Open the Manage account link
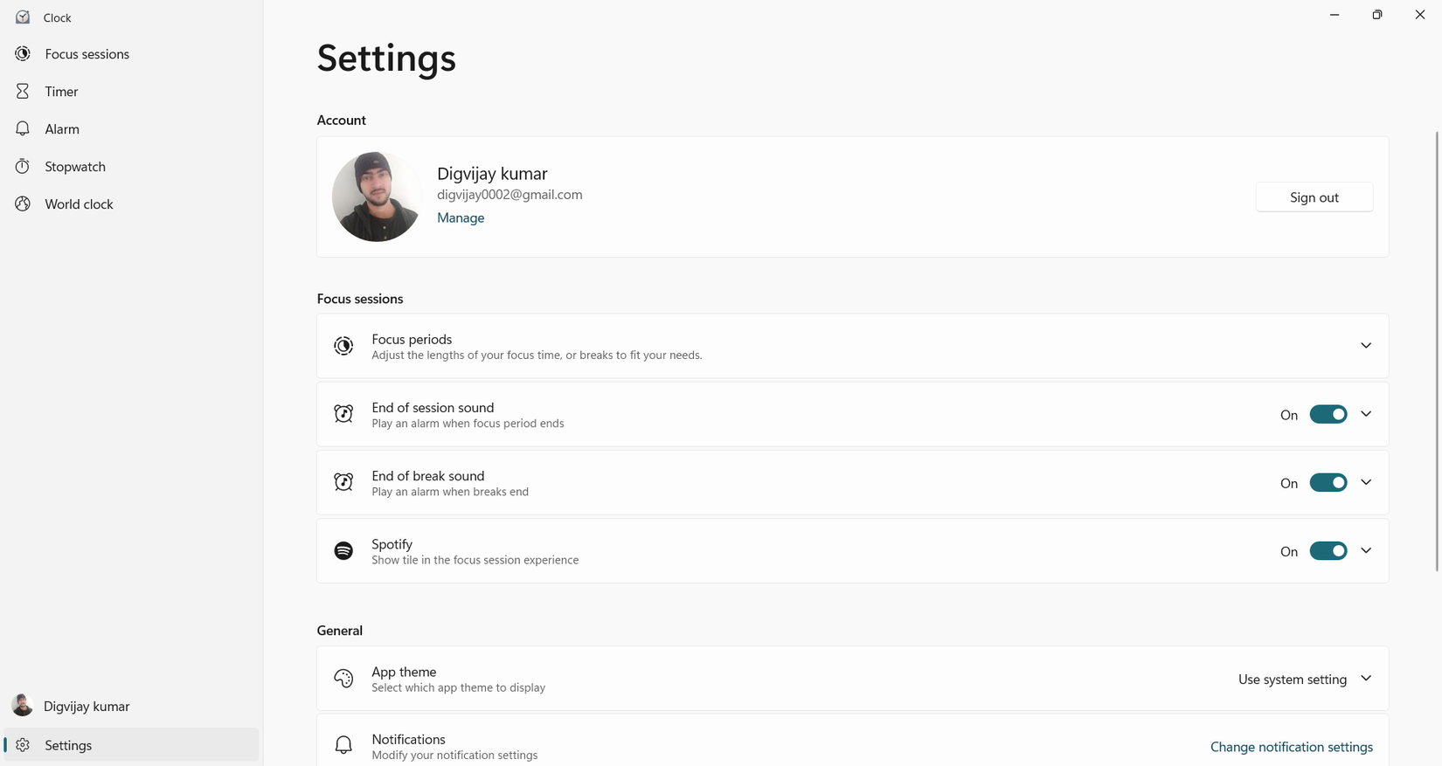The width and height of the screenshot is (1442, 766). coord(461,218)
